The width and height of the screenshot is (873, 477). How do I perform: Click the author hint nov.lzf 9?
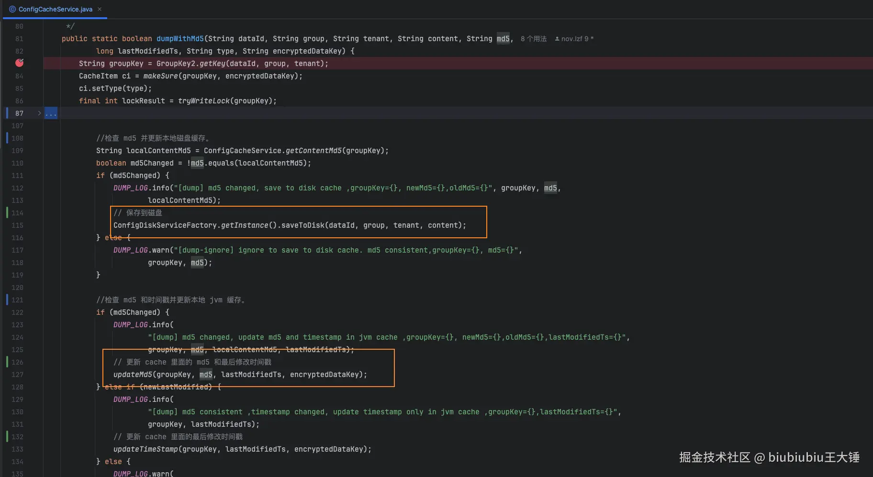[577, 39]
